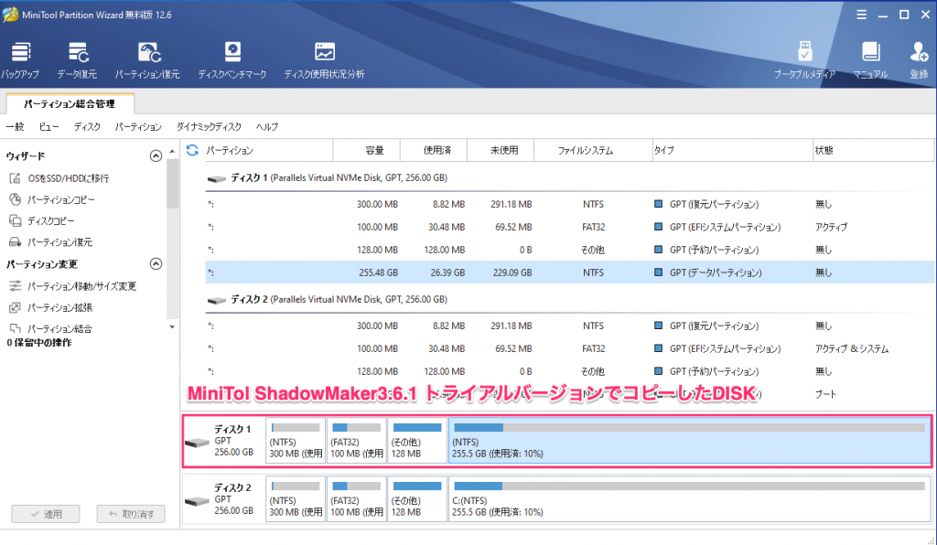
Task: Select Disk 1 300.00 MB NTFS recovery row
Action: pyautogui.click(x=569, y=204)
